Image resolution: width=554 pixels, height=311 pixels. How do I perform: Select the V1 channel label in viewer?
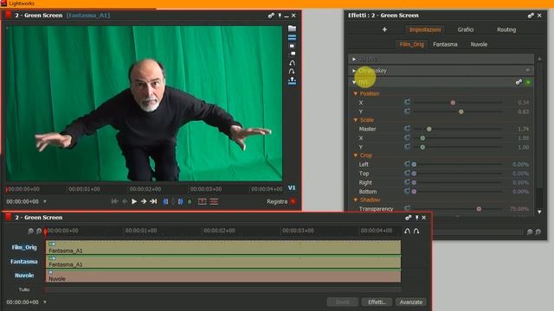click(292, 188)
